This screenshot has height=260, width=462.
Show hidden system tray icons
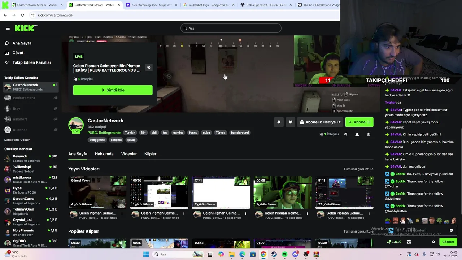(x=401, y=254)
